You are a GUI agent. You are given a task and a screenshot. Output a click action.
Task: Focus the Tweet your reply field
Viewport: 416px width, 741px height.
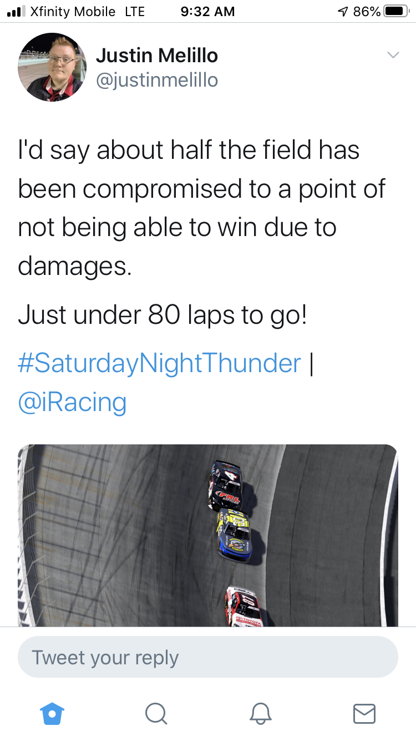(208, 657)
